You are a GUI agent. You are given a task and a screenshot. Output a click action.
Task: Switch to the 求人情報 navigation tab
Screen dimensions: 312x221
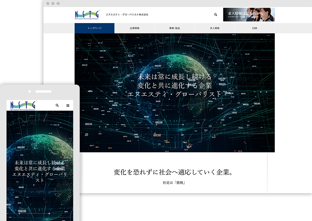pos(215,28)
